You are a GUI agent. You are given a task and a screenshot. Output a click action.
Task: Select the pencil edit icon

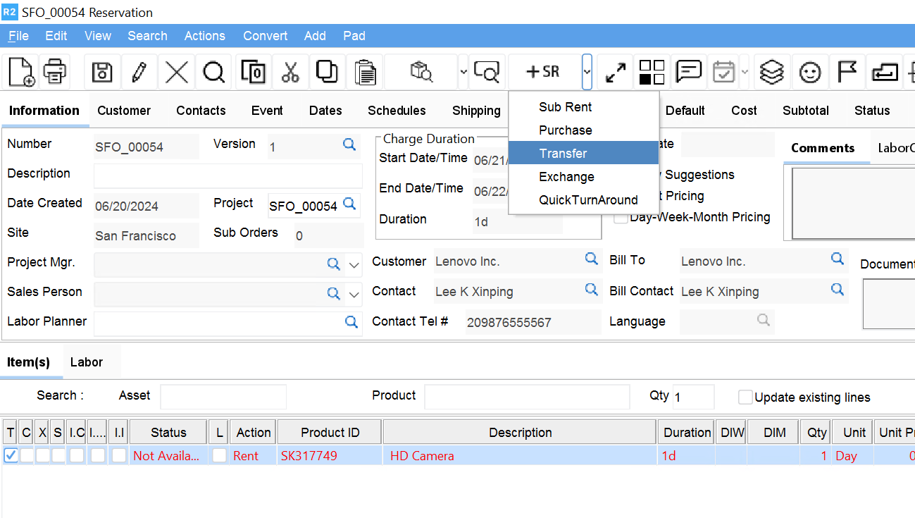139,71
